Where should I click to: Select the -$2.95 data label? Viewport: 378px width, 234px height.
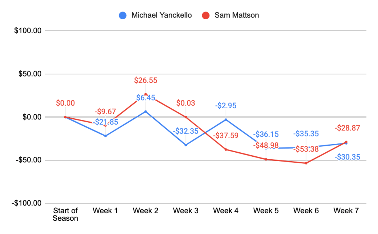(x=226, y=106)
